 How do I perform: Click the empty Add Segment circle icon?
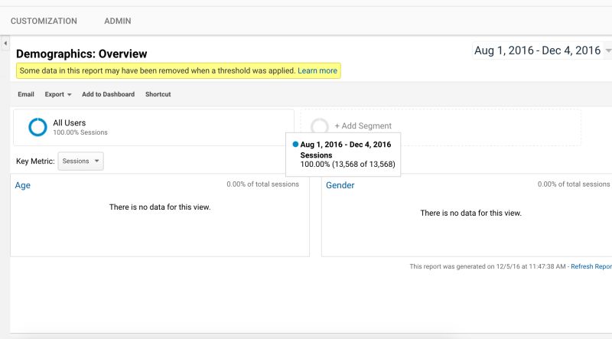coord(319,125)
